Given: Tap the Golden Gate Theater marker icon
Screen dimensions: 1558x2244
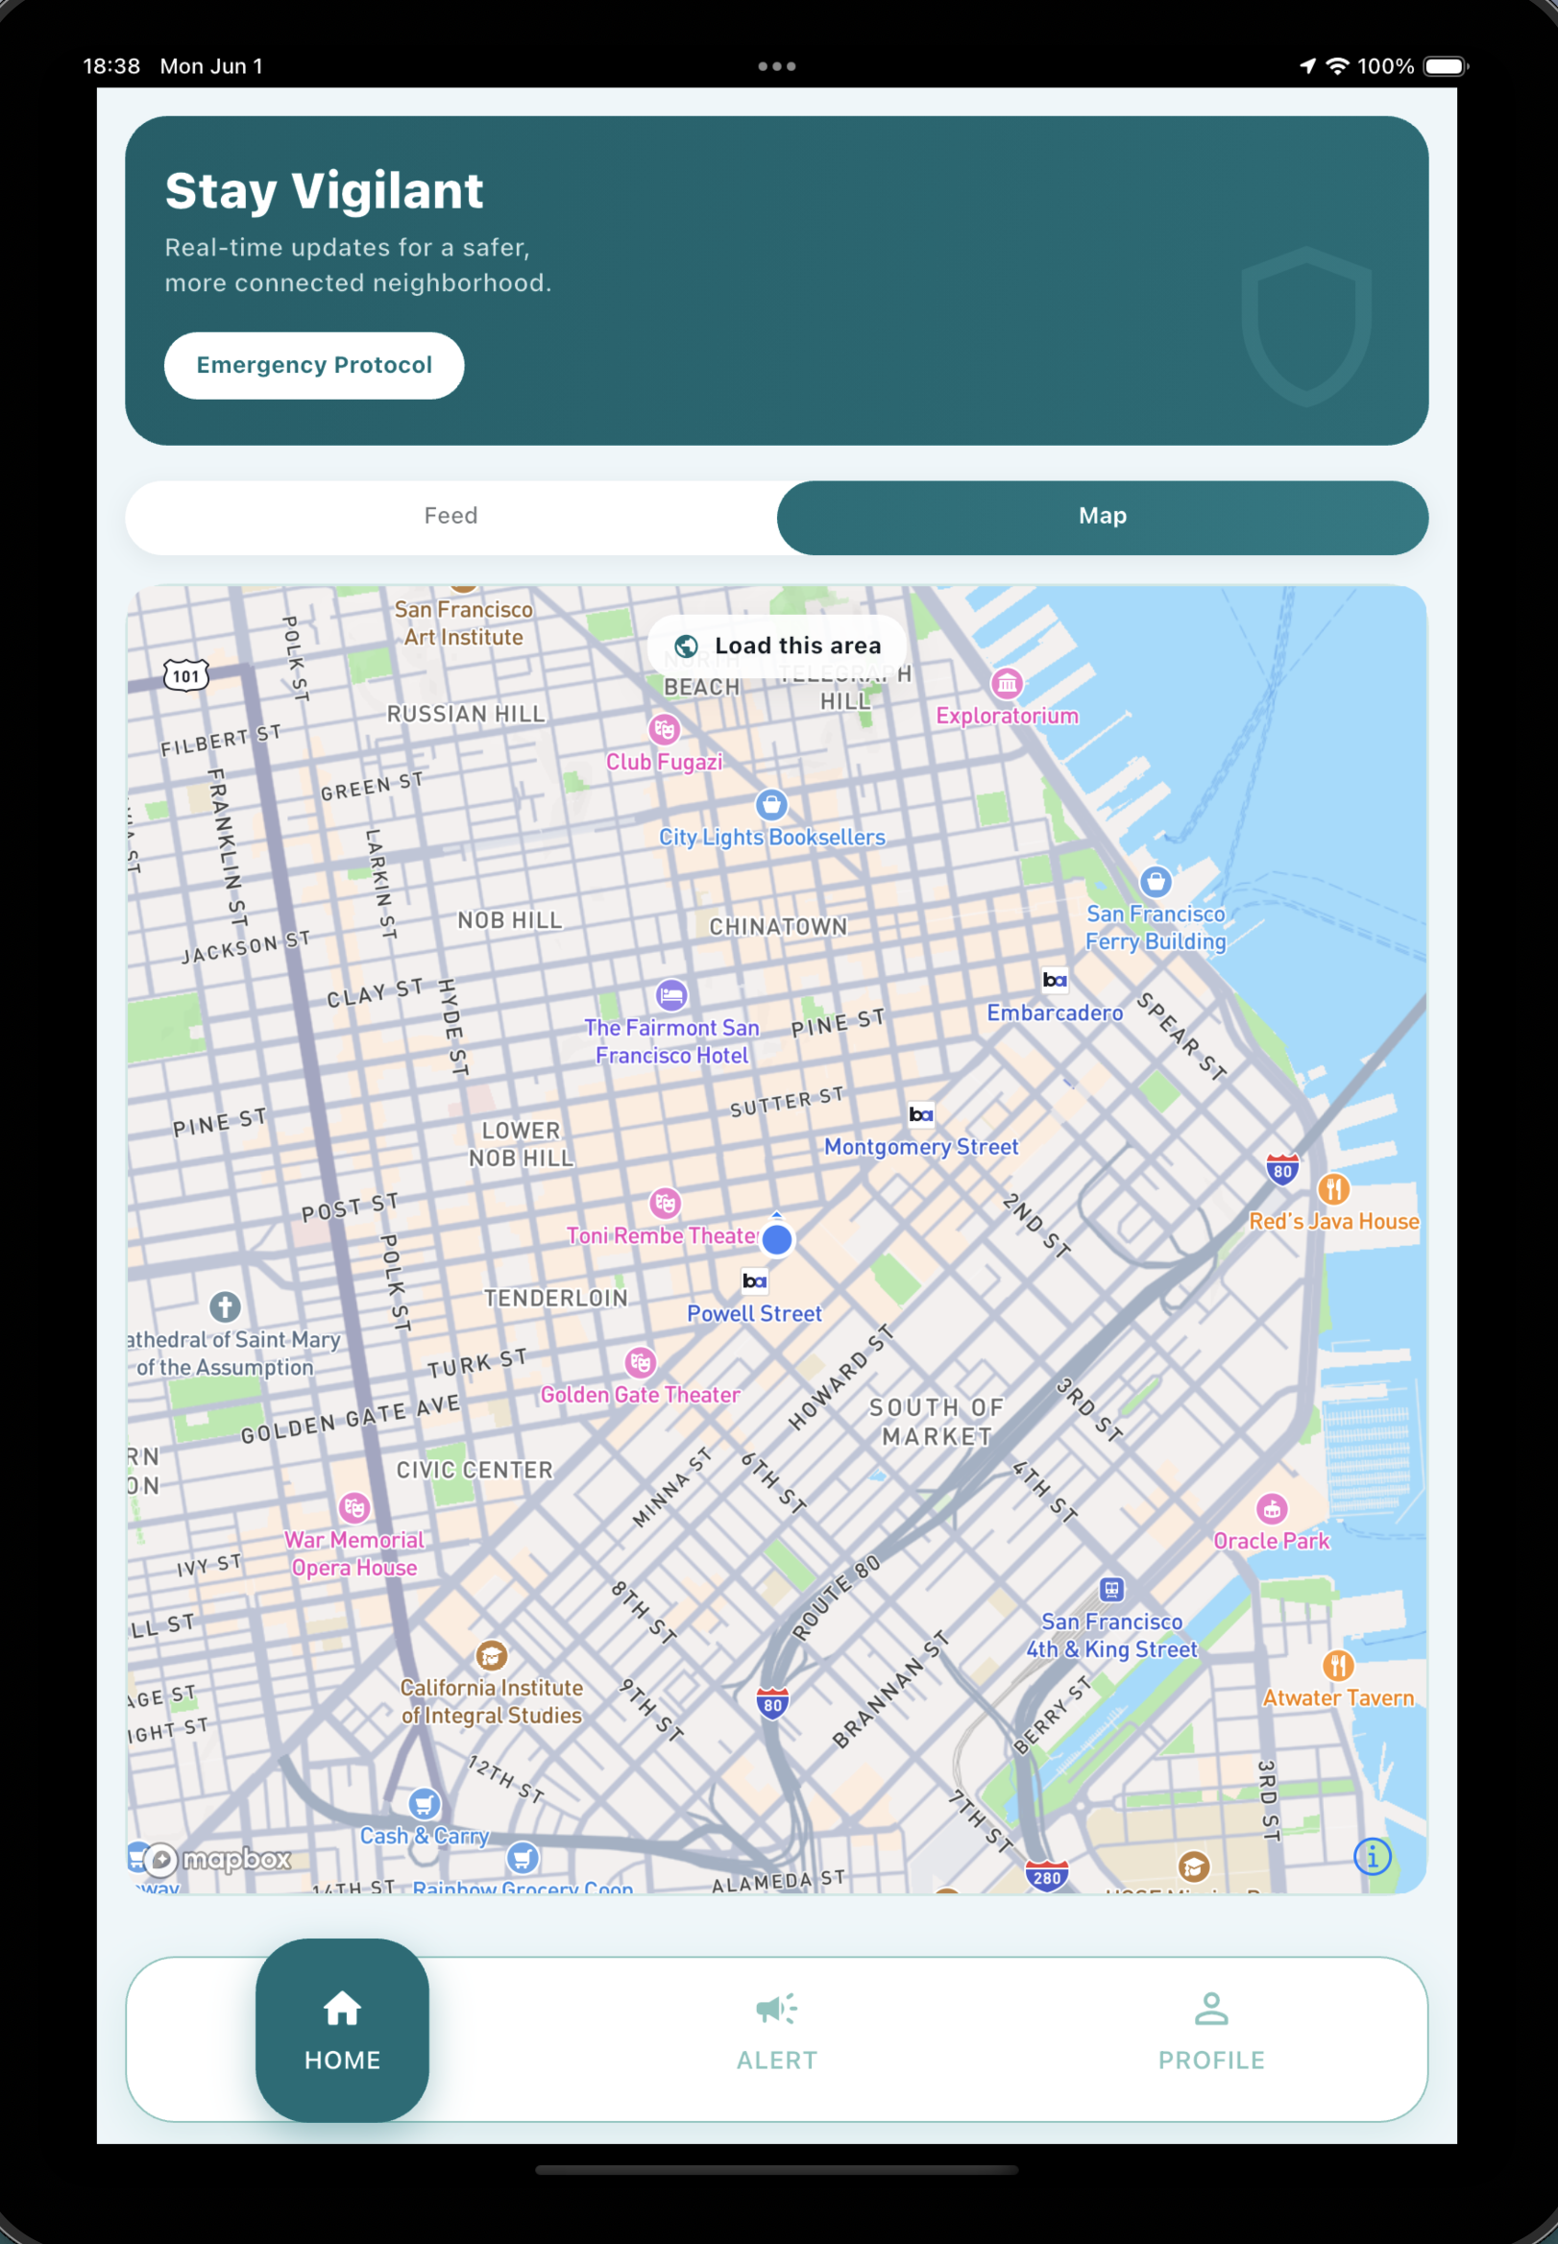Looking at the screenshot, I should tap(640, 1362).
